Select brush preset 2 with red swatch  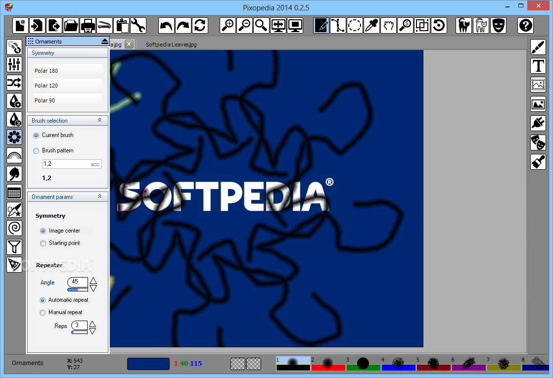[328, 364]
